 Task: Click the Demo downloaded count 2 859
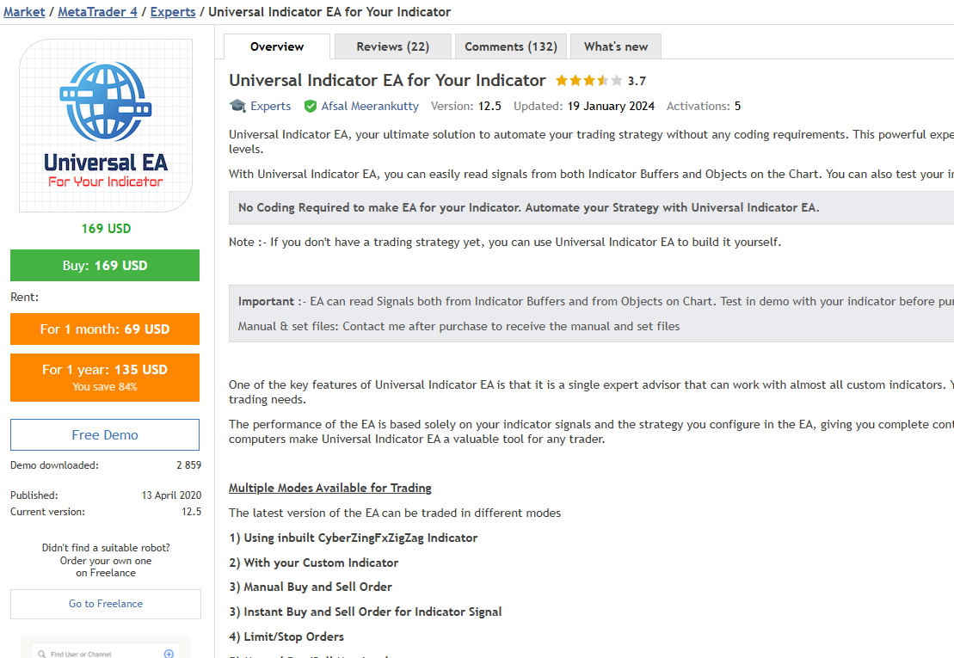(x=188, y=465)
